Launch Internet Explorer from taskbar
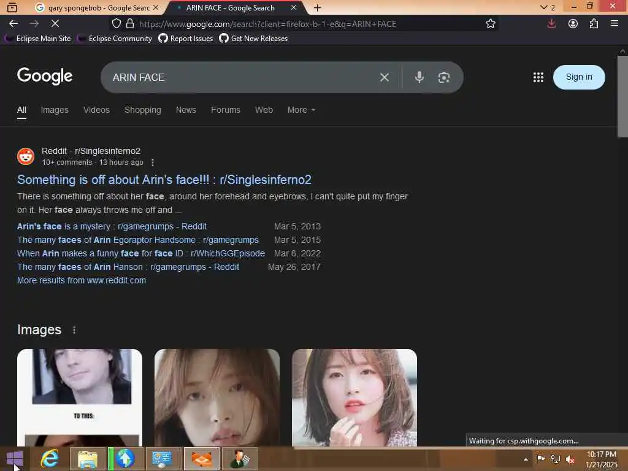Image resolution: width=628 pixels, height=471 pixels. pyautogui.click(x=50, y=459)
